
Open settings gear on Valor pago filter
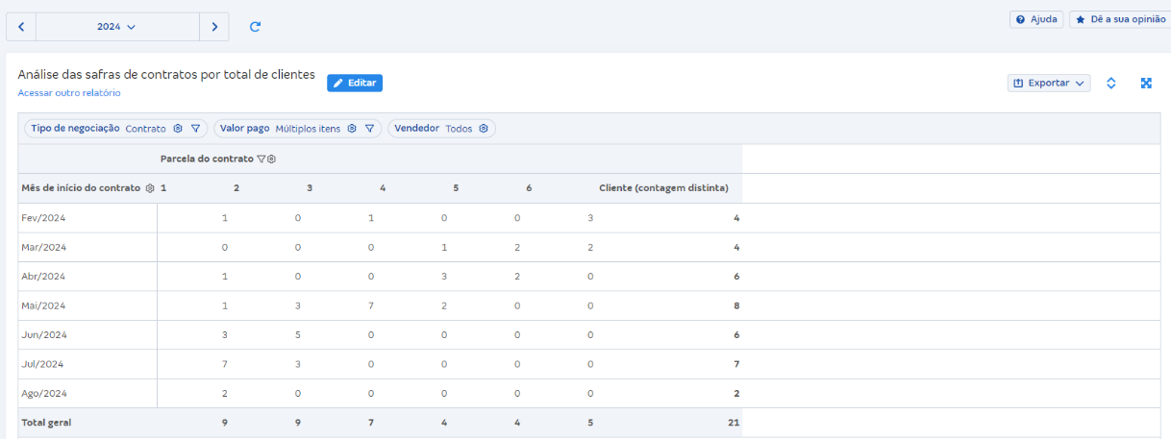pos(352,129)
